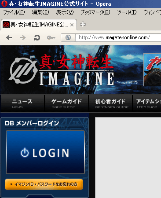Click the イマジンID・パスワードをお忘れの方 button
161x198 pixels.
pyautogui.click(x=44, y=184)
